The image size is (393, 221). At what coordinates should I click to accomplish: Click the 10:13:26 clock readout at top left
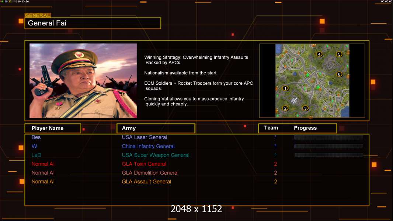pyautogui.click(x=23, y=1)
